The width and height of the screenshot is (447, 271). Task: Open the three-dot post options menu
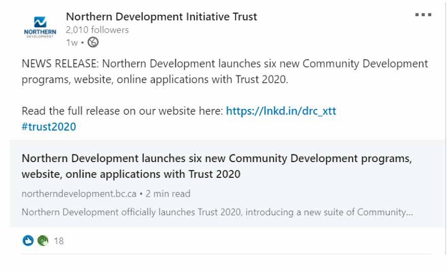coord(423,15)
